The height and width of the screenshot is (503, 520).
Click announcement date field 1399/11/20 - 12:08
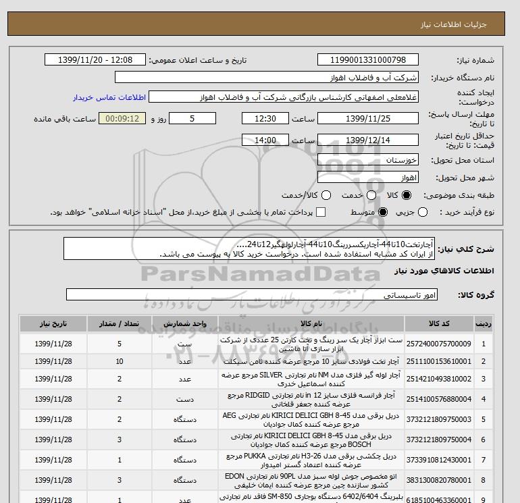[95, 59]
